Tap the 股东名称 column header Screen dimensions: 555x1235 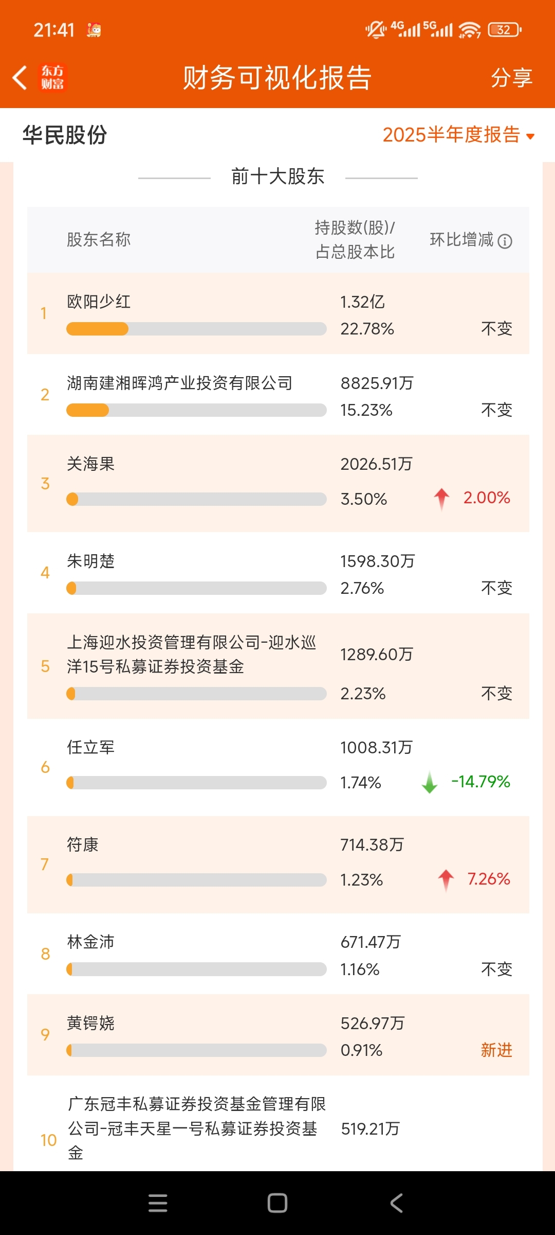99,239
